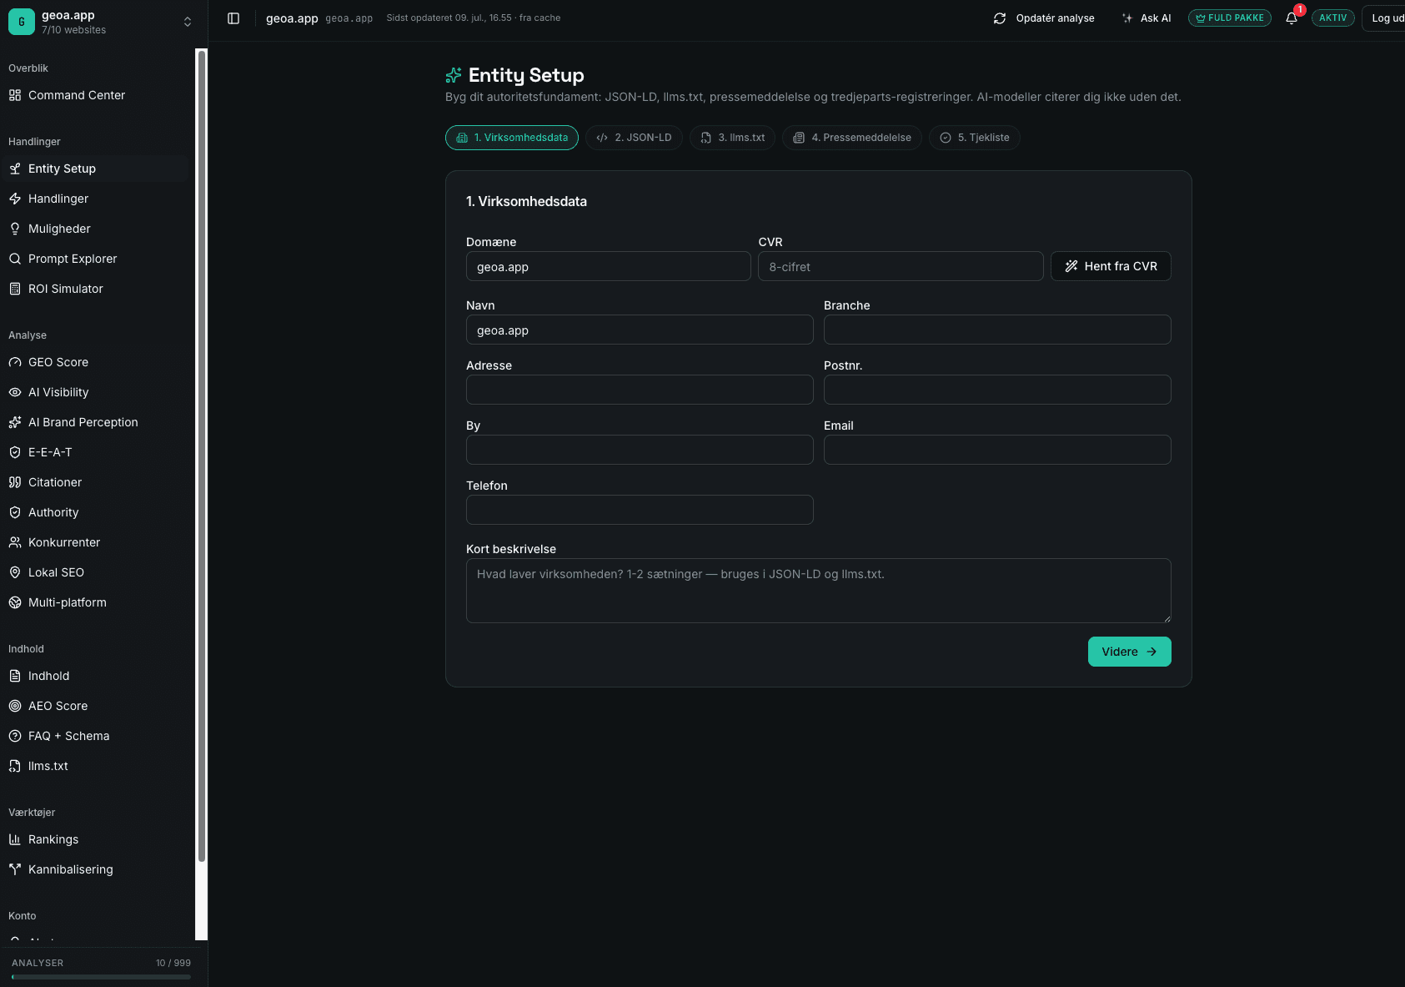The image size is (1405, 987).
Task: Click into the Email field
Action: click(x=997, y=451)
